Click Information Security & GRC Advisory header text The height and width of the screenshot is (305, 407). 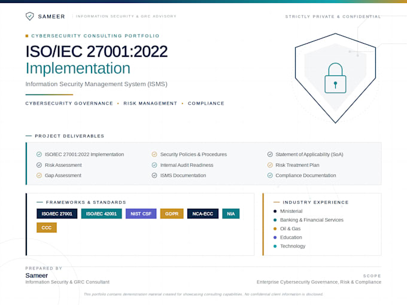(126, 16)
